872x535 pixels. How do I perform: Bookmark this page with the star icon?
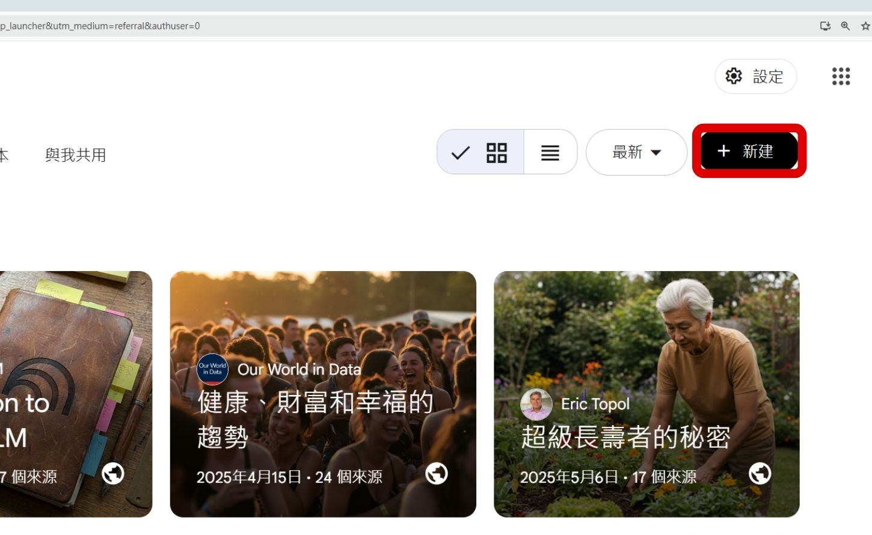pos(865,26)
